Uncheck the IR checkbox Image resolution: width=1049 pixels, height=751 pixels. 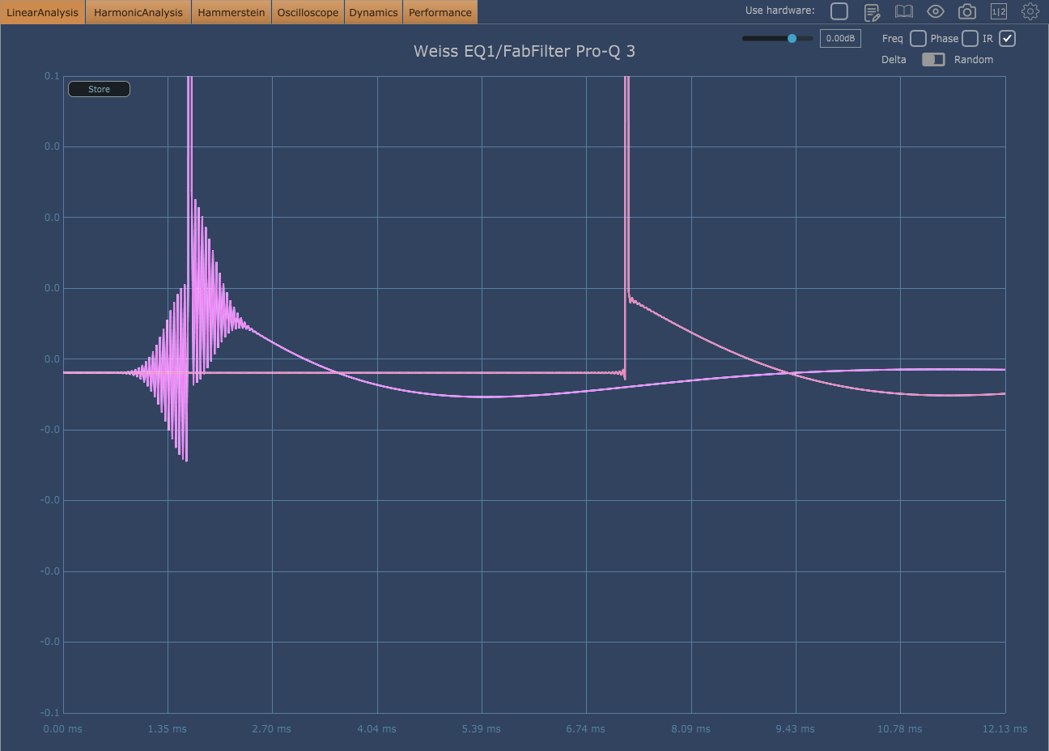pos(1007,38)
